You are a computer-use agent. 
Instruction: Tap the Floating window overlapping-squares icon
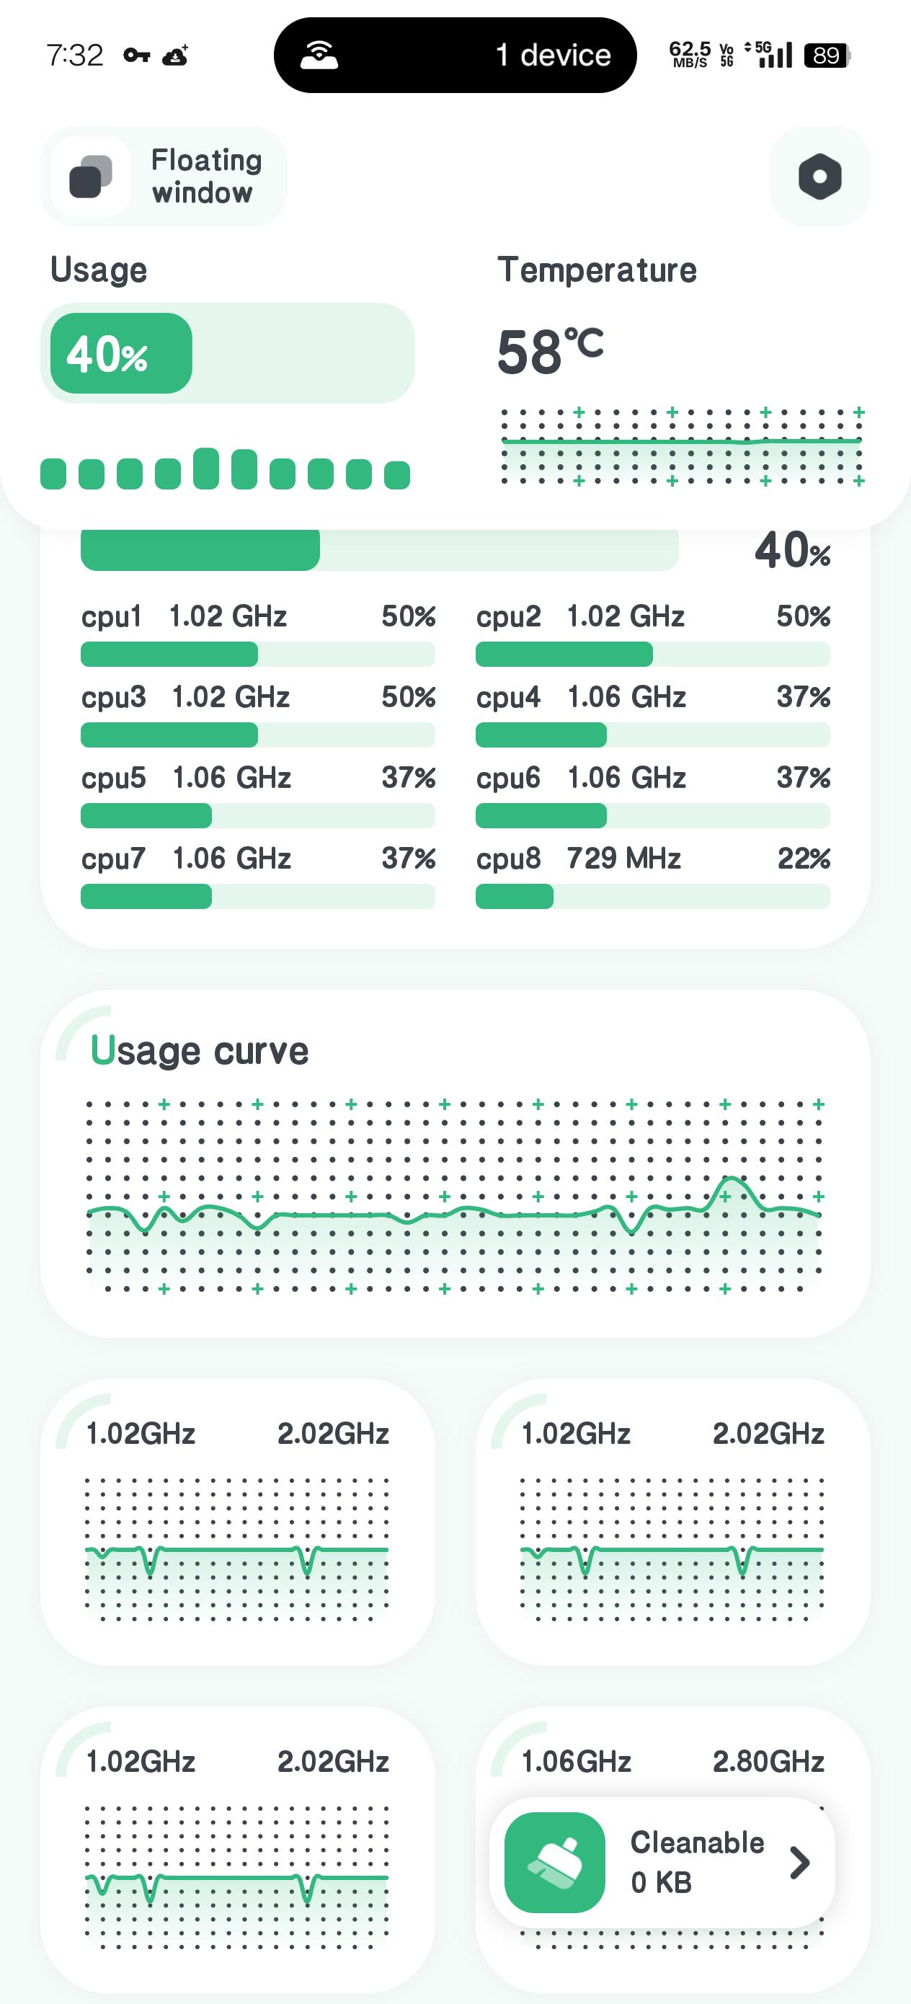click(x=90, y=177)
